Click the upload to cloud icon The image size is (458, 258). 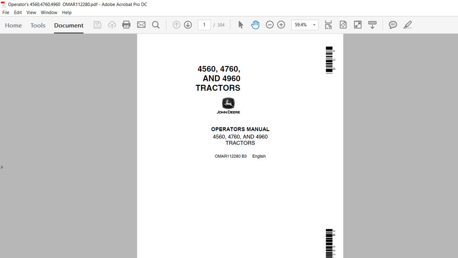[112, 25]
